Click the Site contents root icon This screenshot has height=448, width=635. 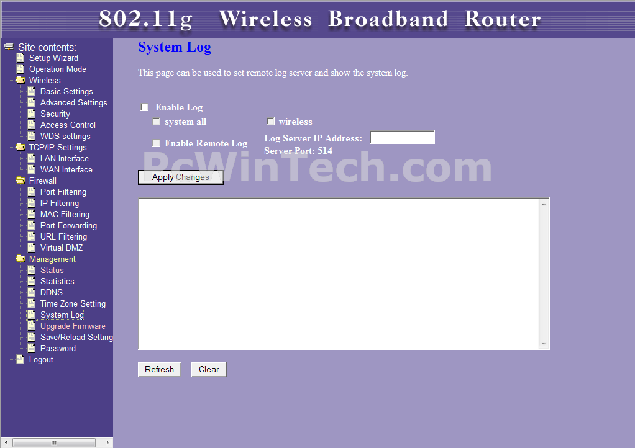point(9,47)
